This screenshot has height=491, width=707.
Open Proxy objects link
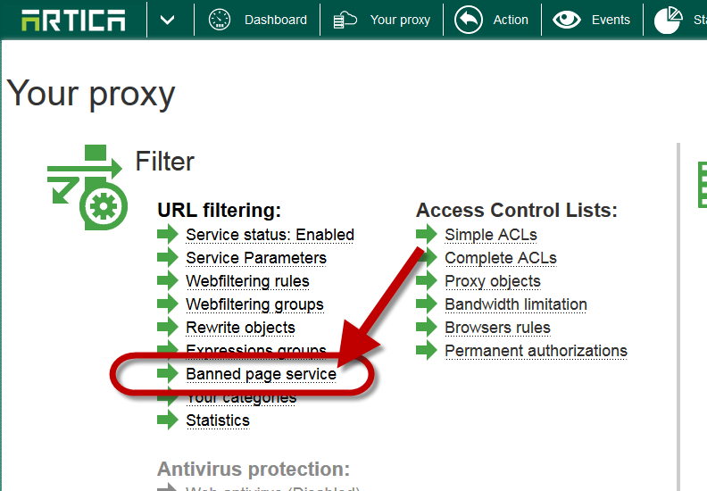(493, 281)
